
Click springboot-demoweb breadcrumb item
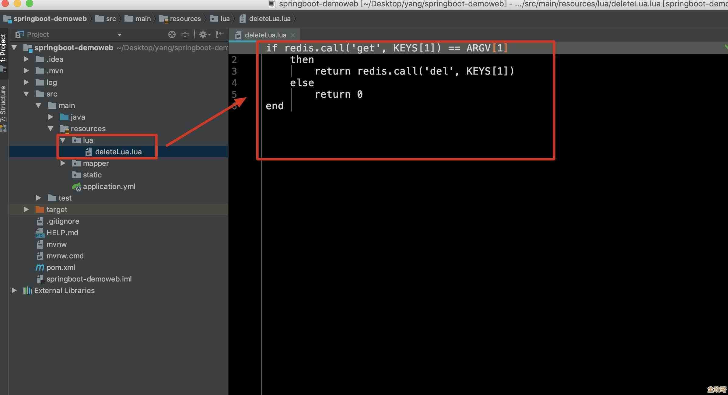pyautogui.click(x=50, y=19)
